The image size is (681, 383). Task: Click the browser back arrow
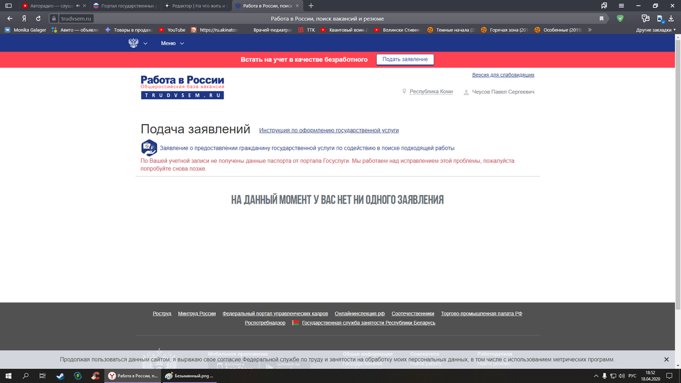10,18
